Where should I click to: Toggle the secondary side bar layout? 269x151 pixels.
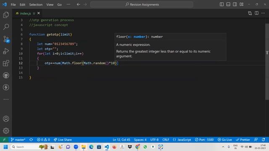[x=235, y=4]
